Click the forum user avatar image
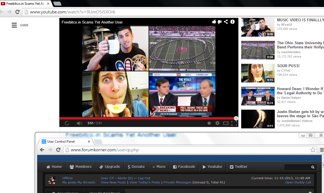This screenshot has width=324, height=193. pyautogui.click(x=52, y=180)
